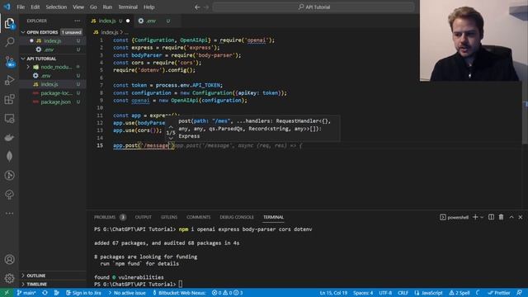Go to line via Ln 15, Col 19

tap(333, 293)
